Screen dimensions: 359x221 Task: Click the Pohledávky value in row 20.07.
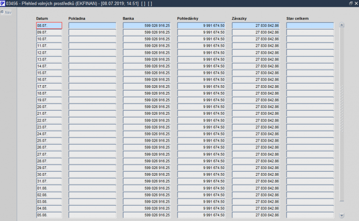pos(201,107)
